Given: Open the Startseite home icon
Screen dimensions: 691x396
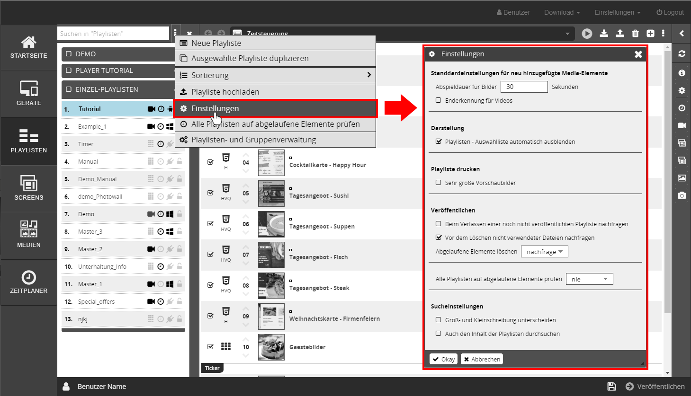Looking at the screenshot, I should [29, 47].
